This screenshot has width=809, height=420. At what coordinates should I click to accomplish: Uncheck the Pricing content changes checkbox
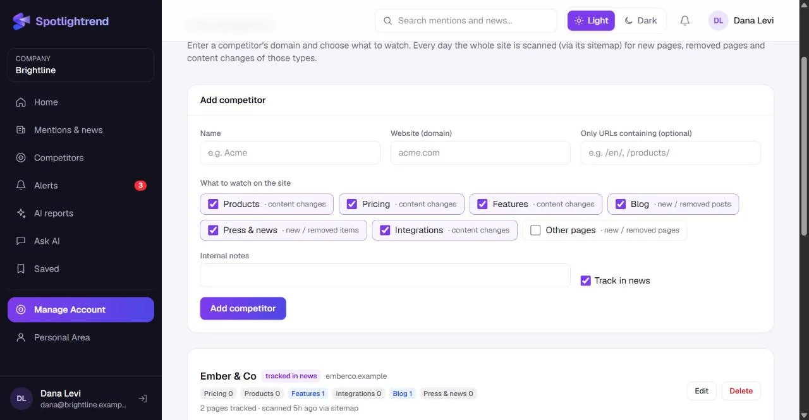click(352, 204)
